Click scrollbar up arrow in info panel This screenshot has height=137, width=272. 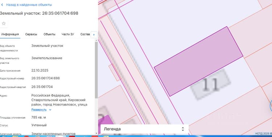96,40
